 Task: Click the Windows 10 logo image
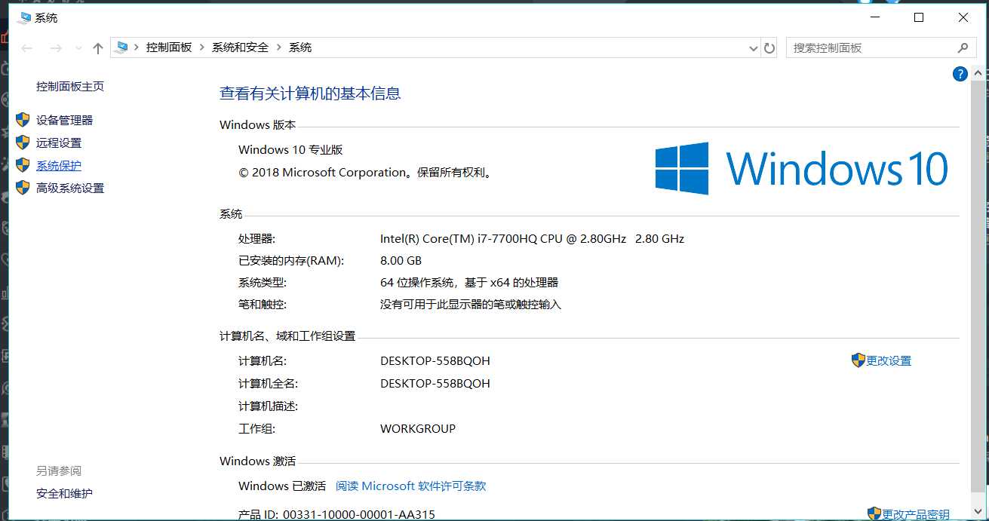tap(801, 168)
